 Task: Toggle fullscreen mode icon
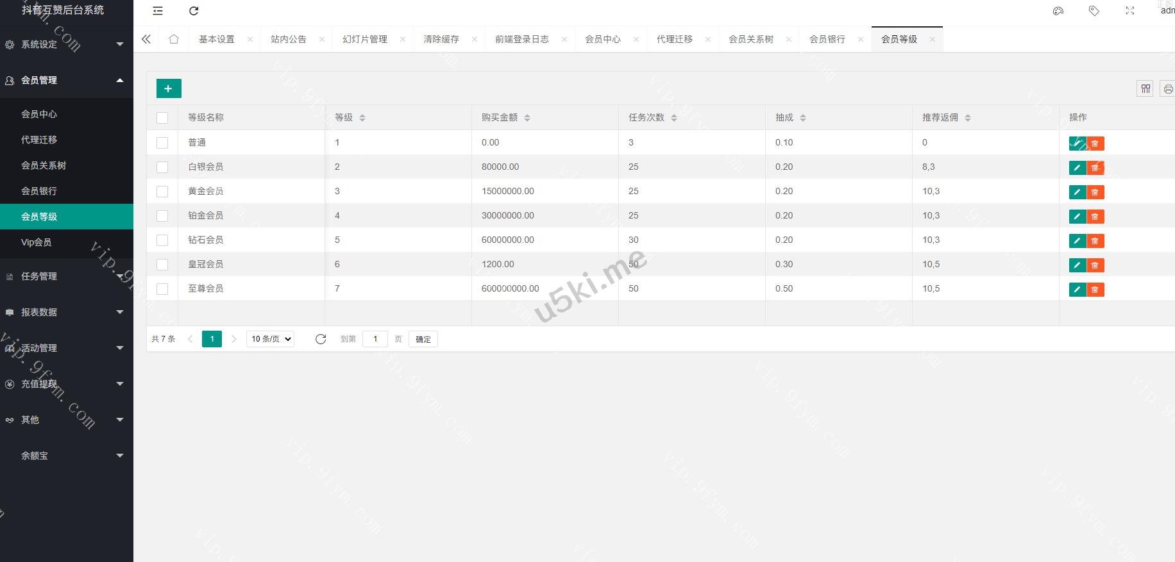pyautogui.click(x=1130, y=11)
